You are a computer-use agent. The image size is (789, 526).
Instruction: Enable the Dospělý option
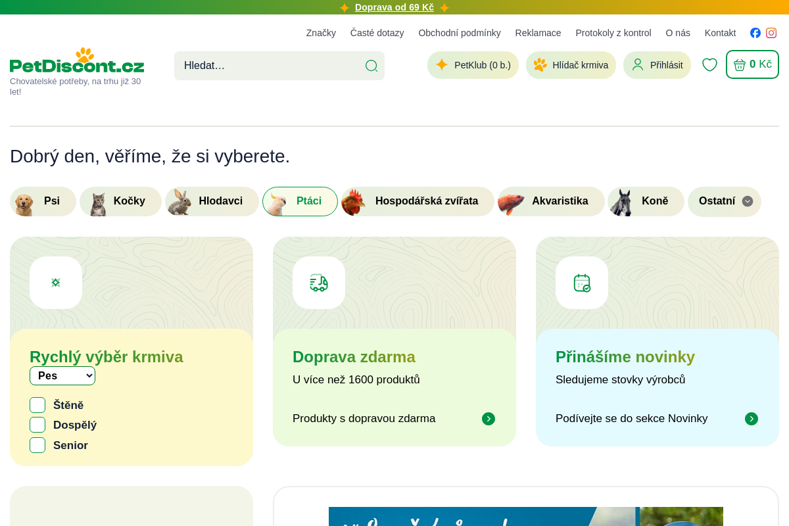coord(37,425)
